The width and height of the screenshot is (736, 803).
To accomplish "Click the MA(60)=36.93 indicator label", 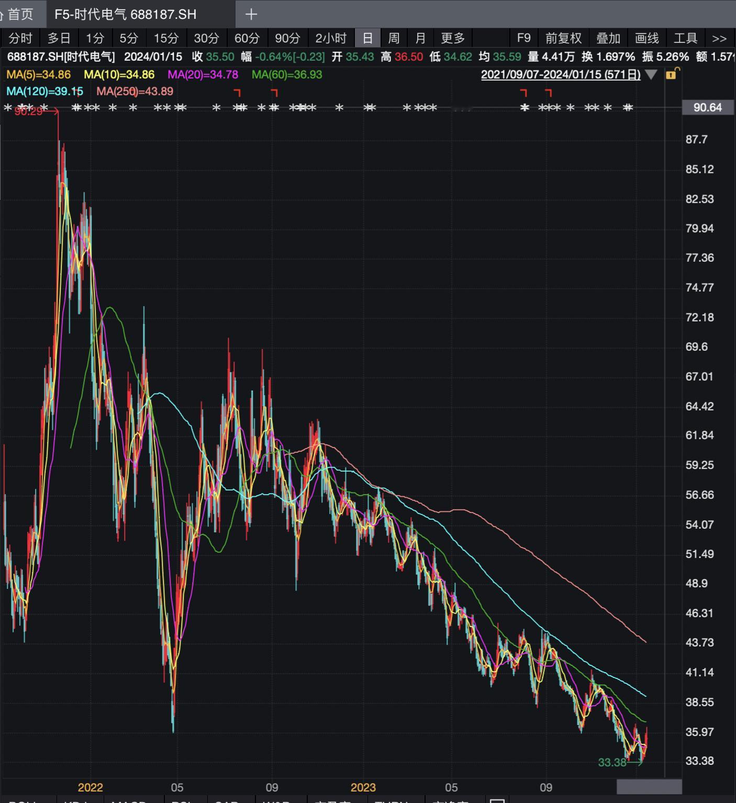I will click(287, 74).
